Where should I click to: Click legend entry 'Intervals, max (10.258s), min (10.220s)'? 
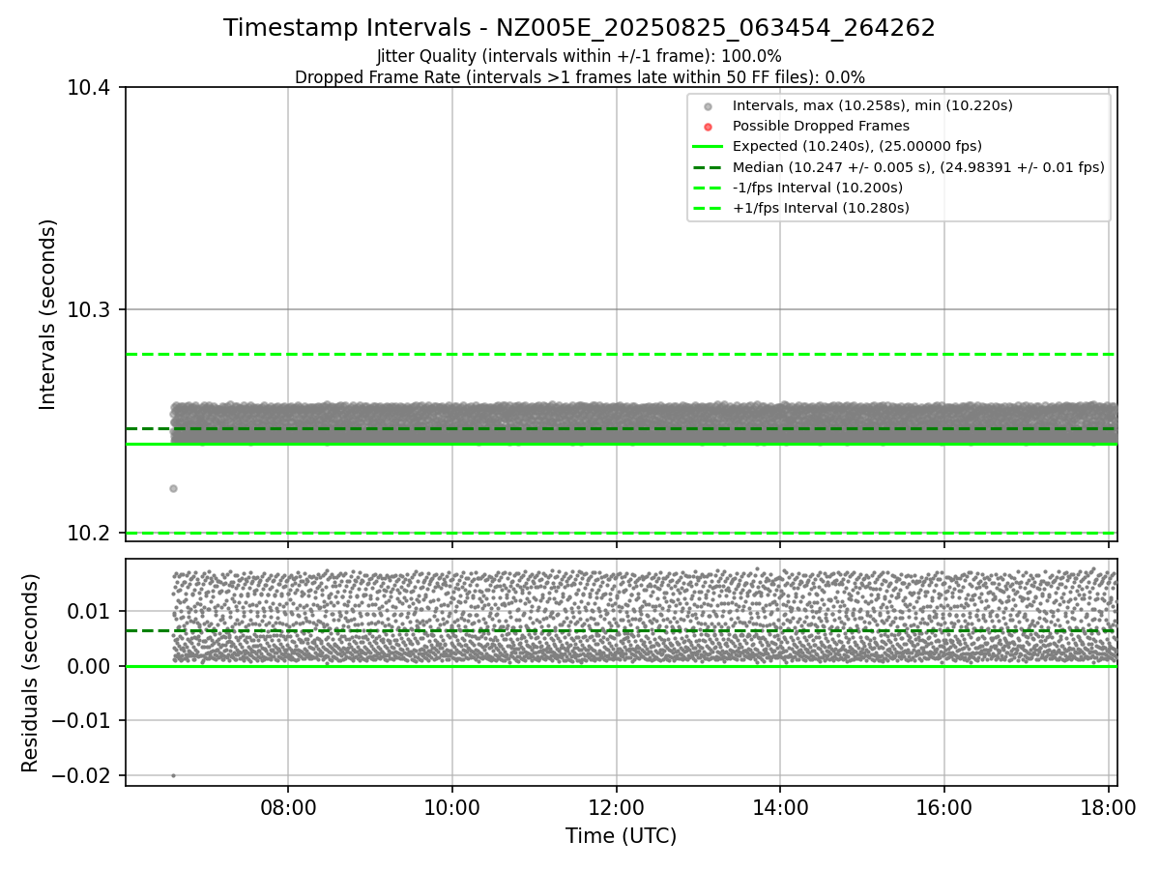click(x=872, y=105)
